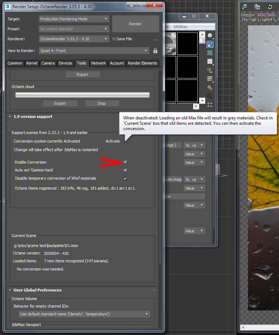Click Material Editor sample slots scrollbar thumb
Screen dimensions: 279x335
pos(202,41)
